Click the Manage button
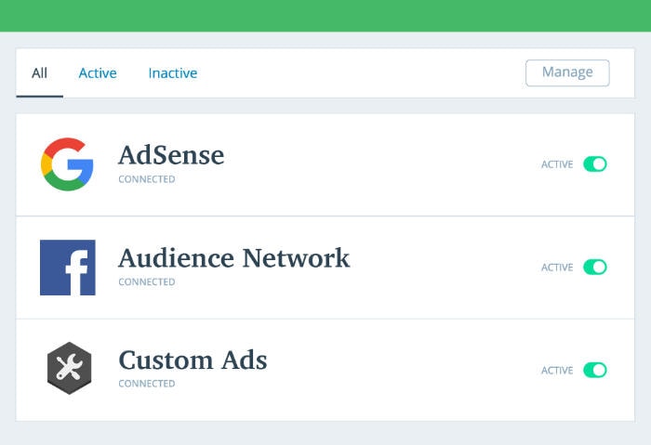The height and width of the screenshot is (445, 651). coord(567,73)
